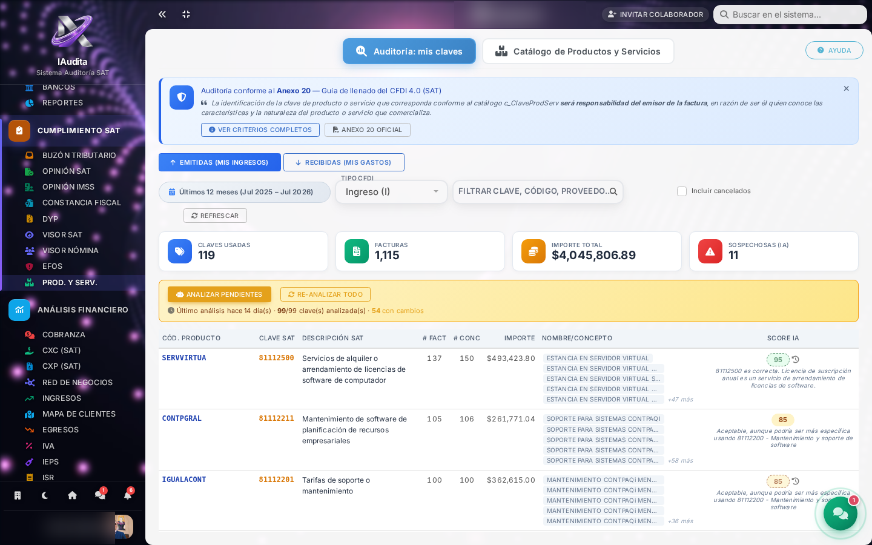Click history icon beside score 95

pyautogui.click(x=796, y=360)
